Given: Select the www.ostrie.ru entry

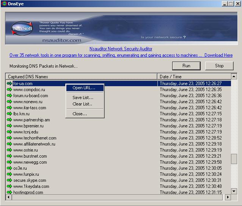Looking at the screenshot, I should point(25,150).
